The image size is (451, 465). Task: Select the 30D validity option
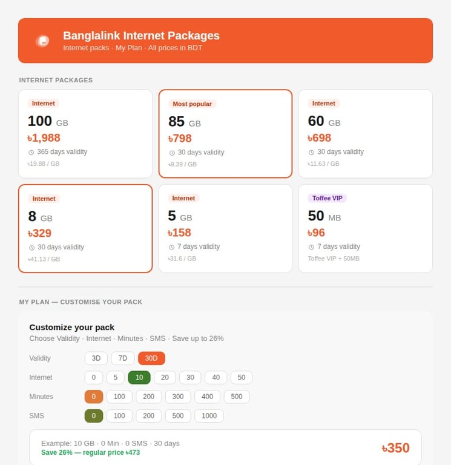(x=151, y=358)
